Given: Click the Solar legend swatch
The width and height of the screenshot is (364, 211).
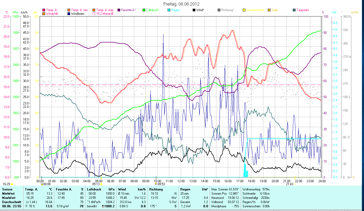Looking at the screenshot, I should point(269,10).
